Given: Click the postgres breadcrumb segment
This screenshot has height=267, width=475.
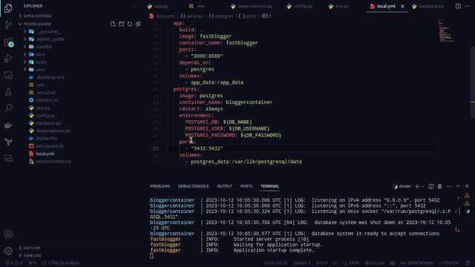Looking at the screenshot, I should tap(221, 16).
